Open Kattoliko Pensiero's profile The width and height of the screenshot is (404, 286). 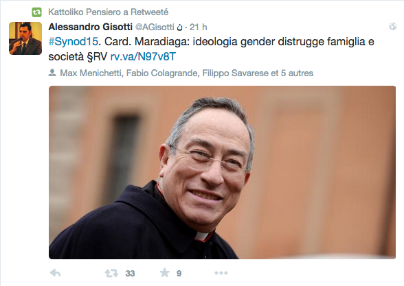pos(88,12)
